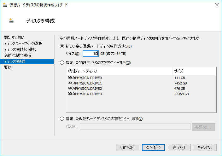This screenshot has width=222, height=156.
Task: Click the 7452 GB size cell
Action: (x=180, y=83)
